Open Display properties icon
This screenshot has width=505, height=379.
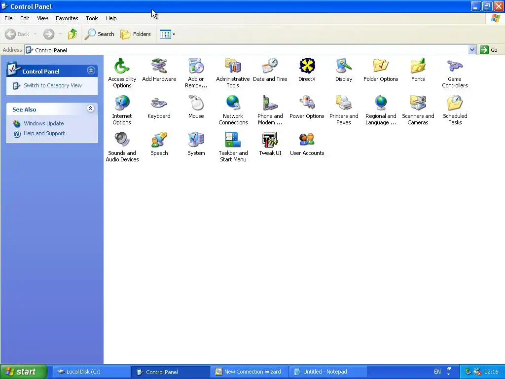(x=344, y=70)
